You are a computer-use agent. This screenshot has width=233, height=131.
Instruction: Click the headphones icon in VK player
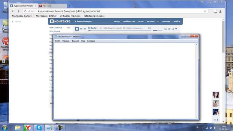[173, 29]
